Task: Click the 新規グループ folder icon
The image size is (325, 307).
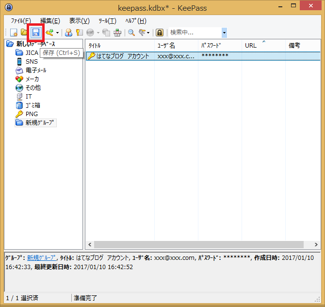Action: pos(19,122)
